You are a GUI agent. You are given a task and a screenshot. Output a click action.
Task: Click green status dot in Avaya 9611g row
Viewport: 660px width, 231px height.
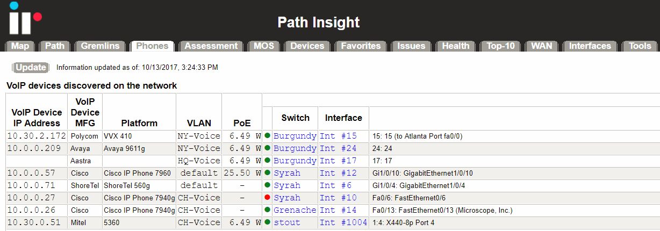(x=267, y=148)
